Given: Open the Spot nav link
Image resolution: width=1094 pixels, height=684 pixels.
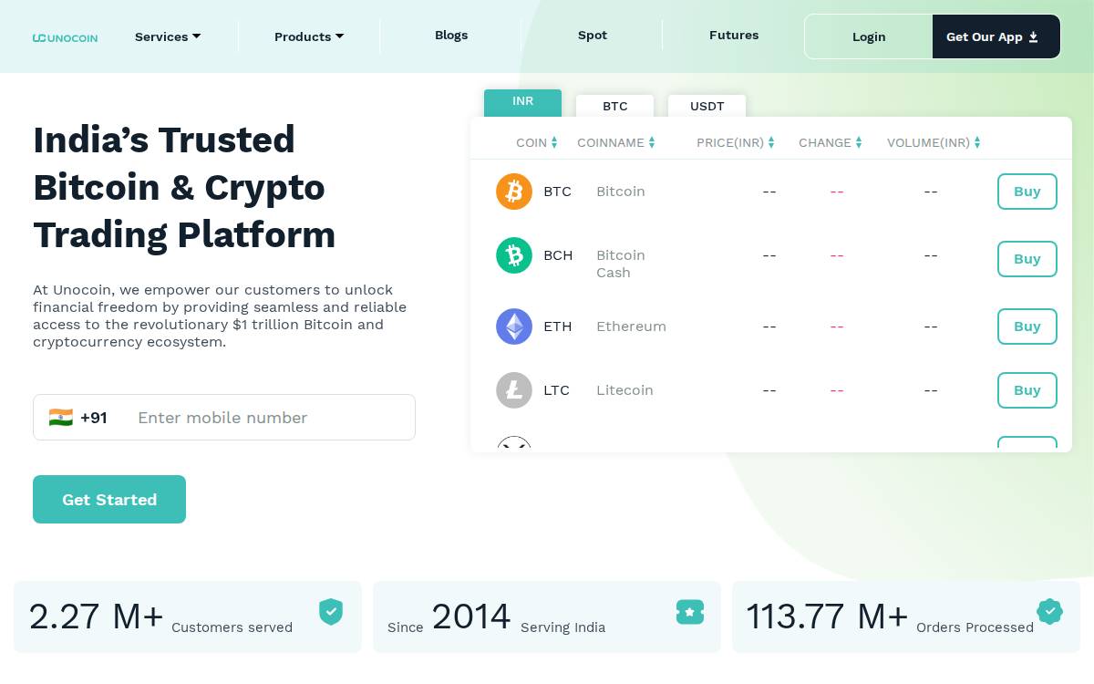Looking at the screenshot, I should (593, 36).
